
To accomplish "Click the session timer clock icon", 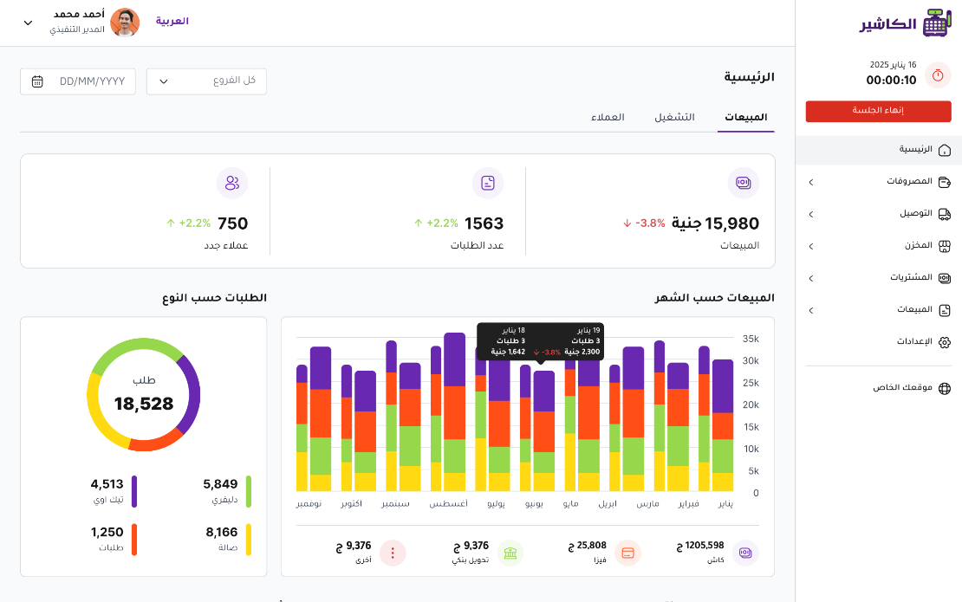I will (x=938, y=75).
